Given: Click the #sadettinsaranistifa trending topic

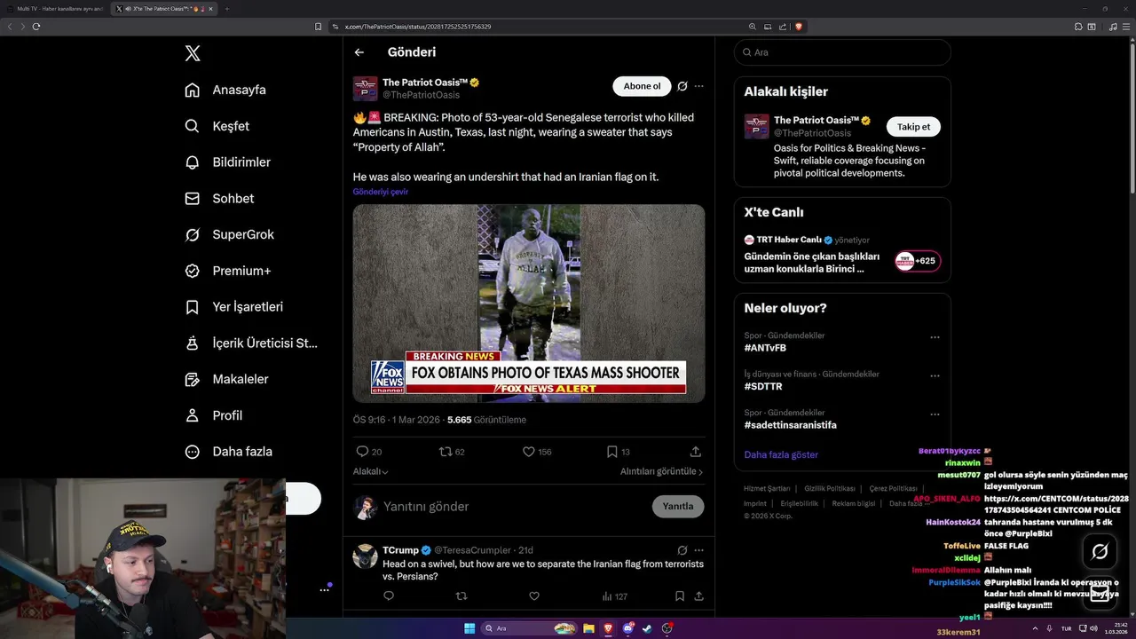Looking at the screenshot, I should coord(790,425).
